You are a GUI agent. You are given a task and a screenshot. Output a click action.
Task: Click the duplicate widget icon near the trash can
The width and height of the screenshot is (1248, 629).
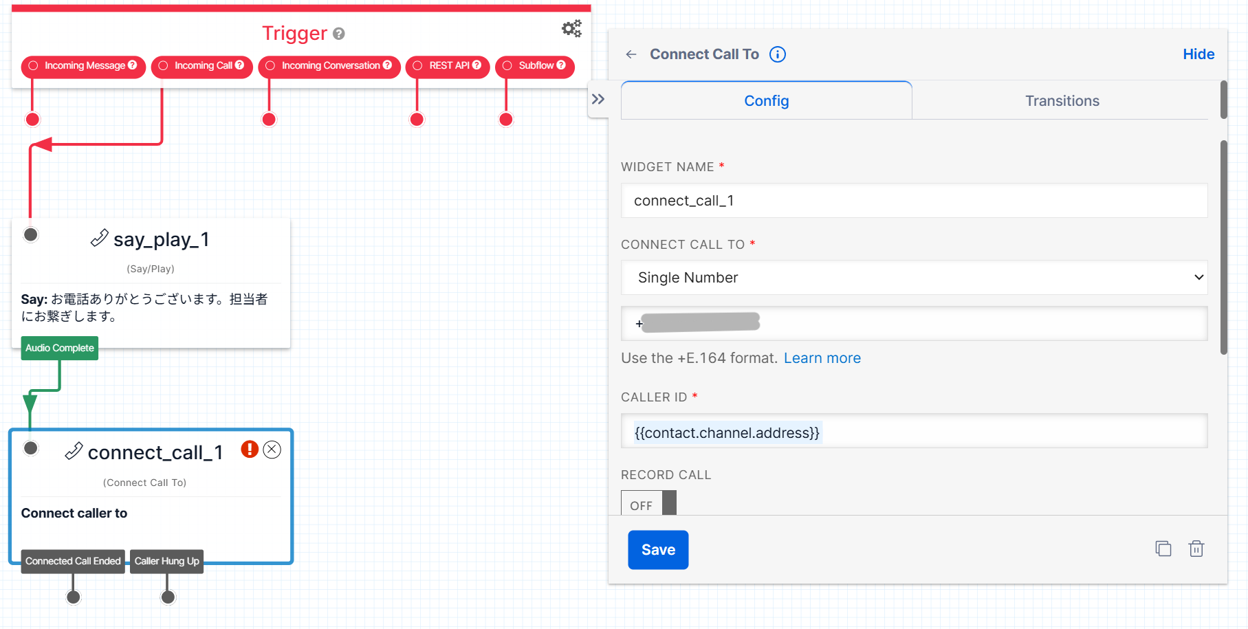(x=1163, y=549)
